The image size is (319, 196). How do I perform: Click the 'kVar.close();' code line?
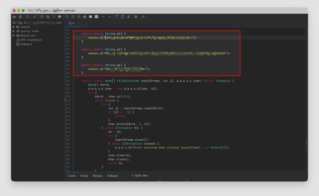pyautogui.click(x=119, y=159)
